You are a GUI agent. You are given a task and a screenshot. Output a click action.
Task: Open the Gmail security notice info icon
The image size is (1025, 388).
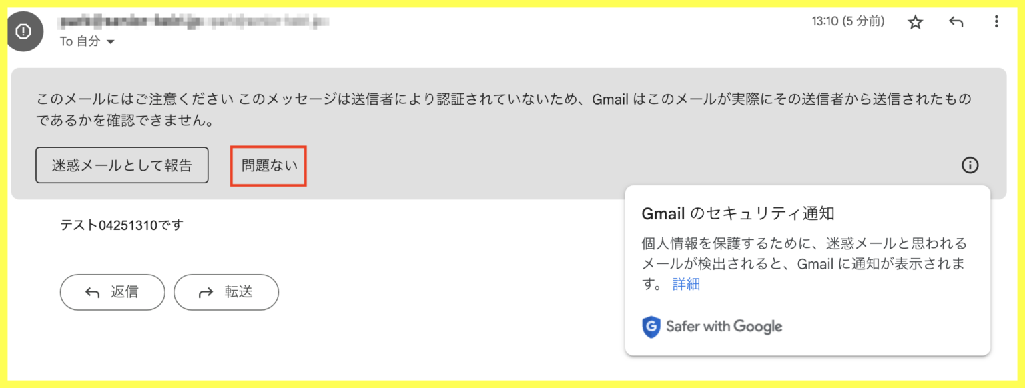(970, 165)
